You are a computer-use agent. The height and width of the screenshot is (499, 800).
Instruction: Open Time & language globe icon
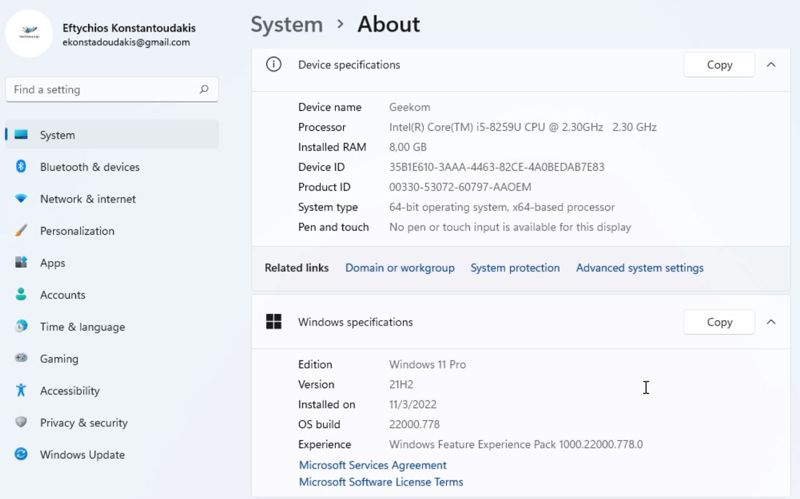pyautogui.click(x=21, y=327)
